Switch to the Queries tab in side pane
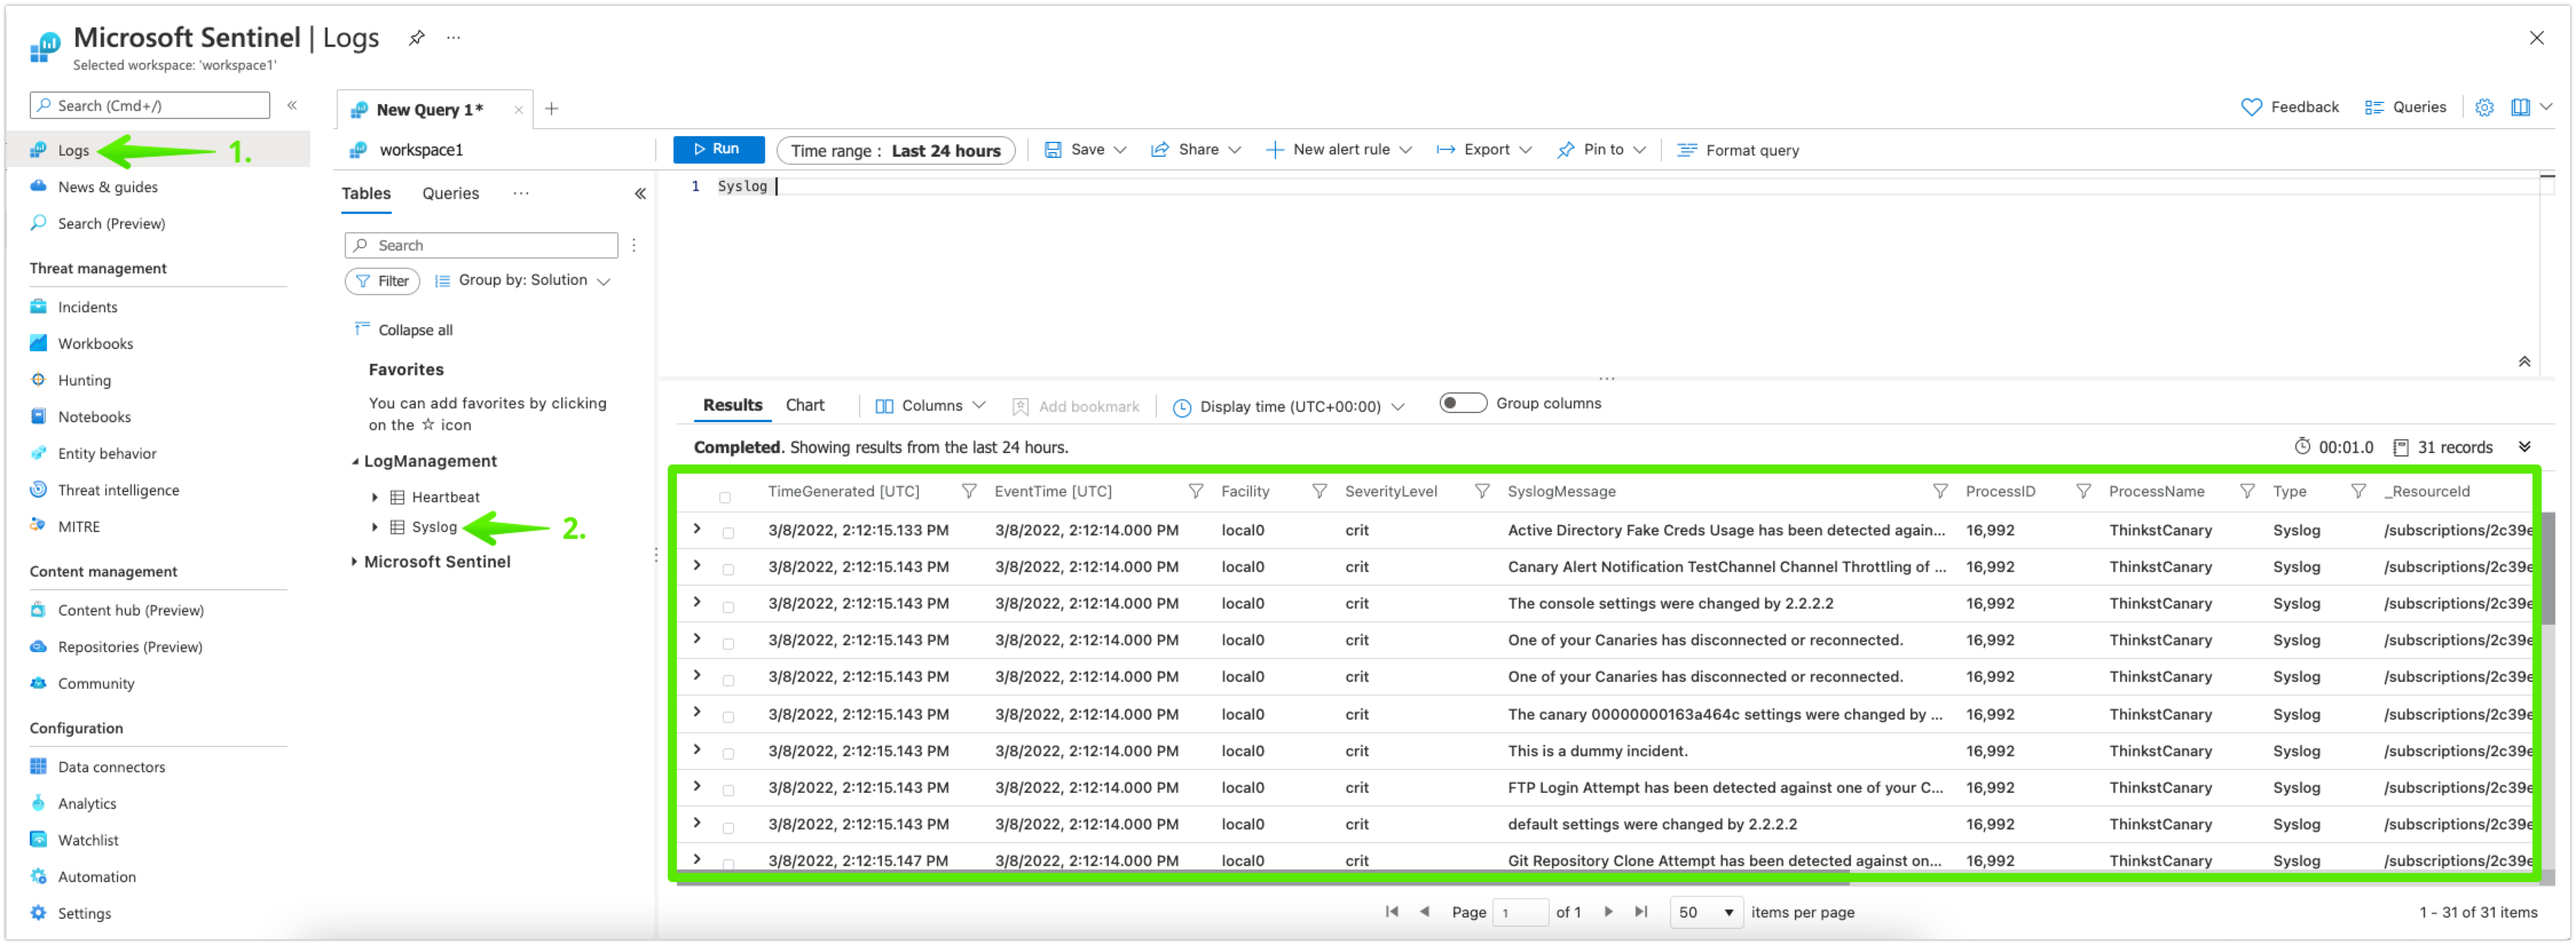The image size is (2576, 945). click(x=450, y=194)
